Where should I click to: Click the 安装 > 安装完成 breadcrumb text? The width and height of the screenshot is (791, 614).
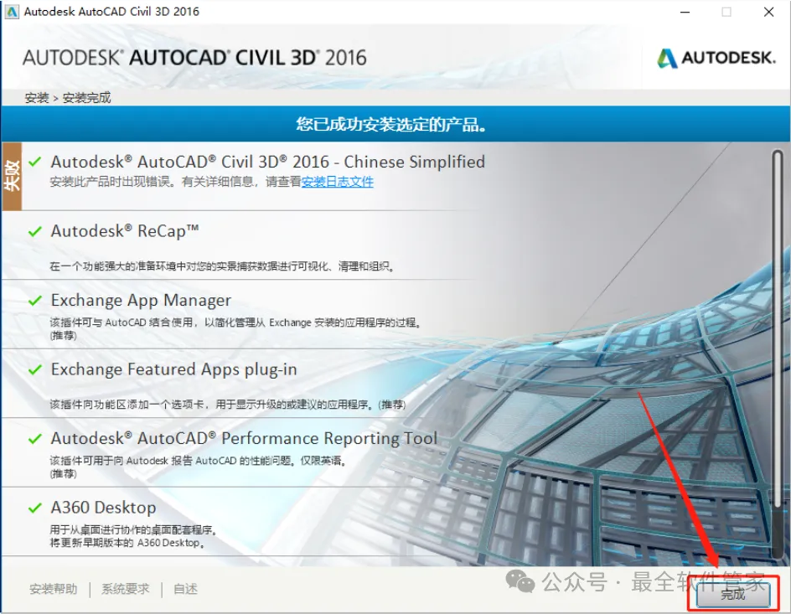click(68, 98)
